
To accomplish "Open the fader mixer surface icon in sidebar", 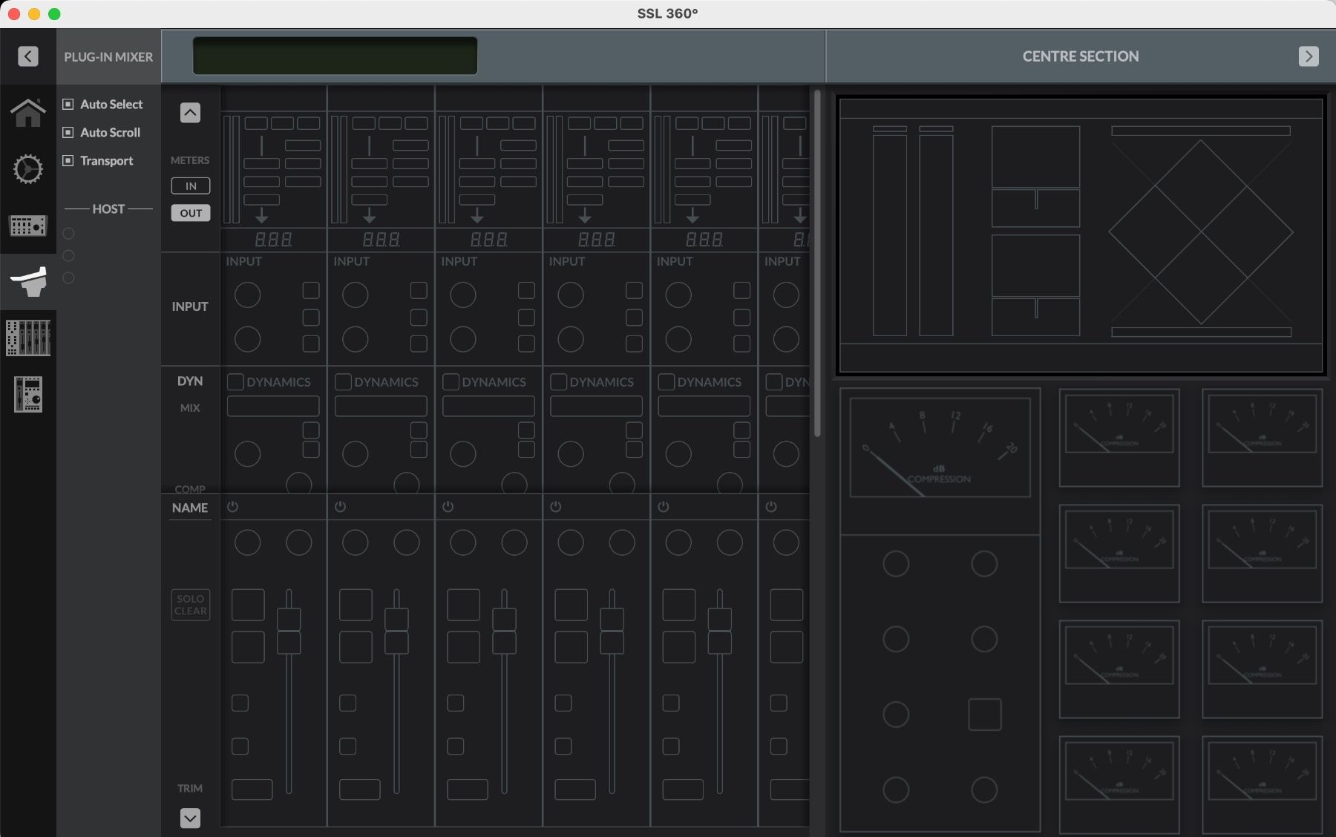I will point(28,338).
